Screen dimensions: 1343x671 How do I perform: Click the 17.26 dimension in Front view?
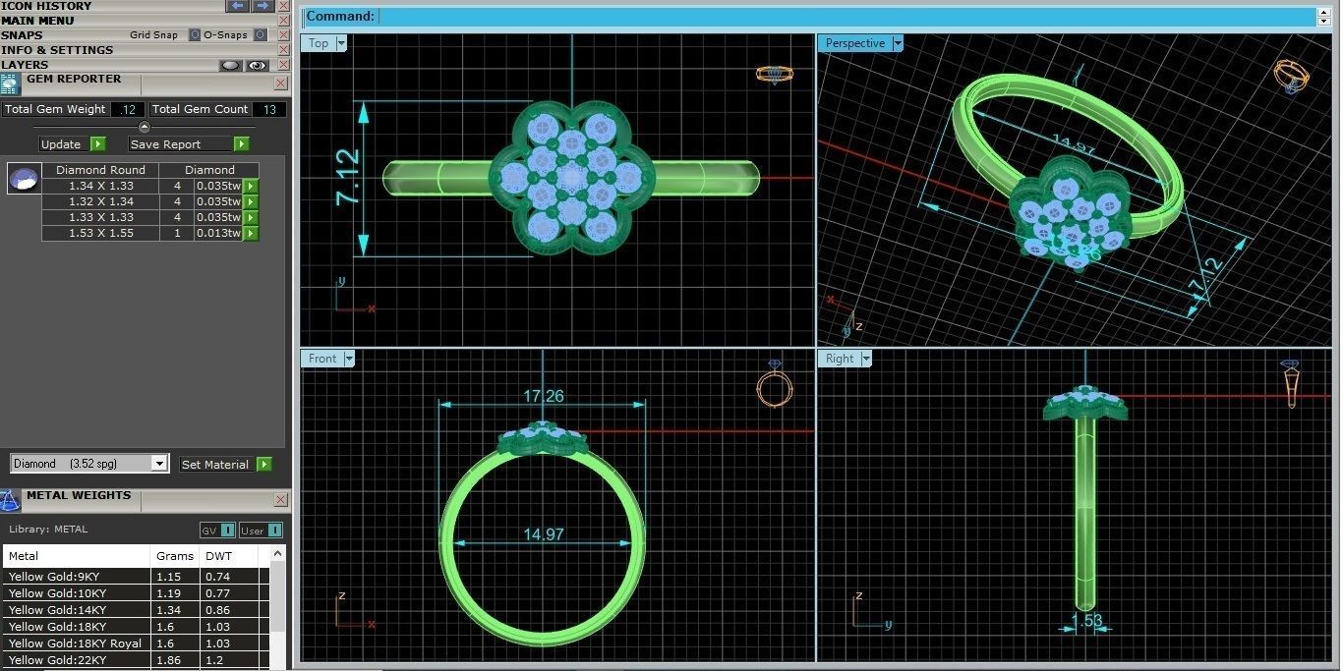544,396
